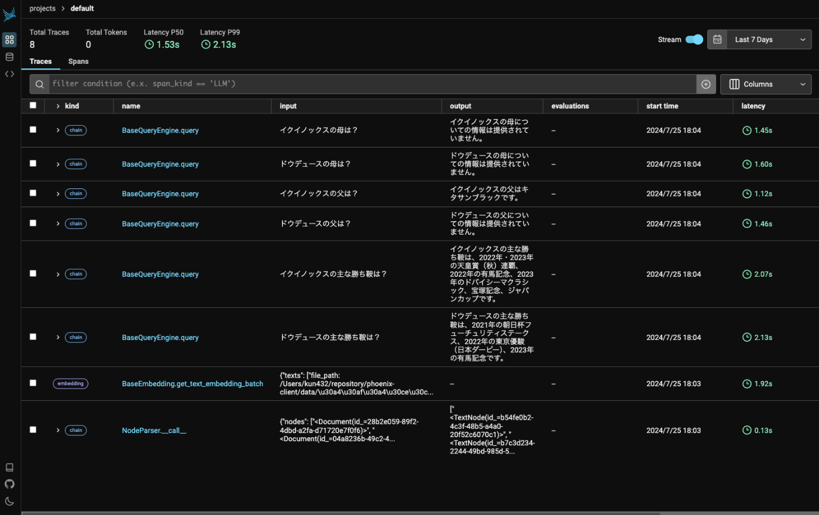Open BaseQueryEngine.query trace with 1.45s latency
This screenshot has height=515, width=819.
click(x=160, y=131)
